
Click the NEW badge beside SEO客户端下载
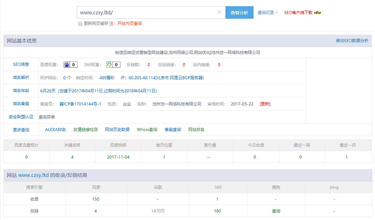[317, 13]
